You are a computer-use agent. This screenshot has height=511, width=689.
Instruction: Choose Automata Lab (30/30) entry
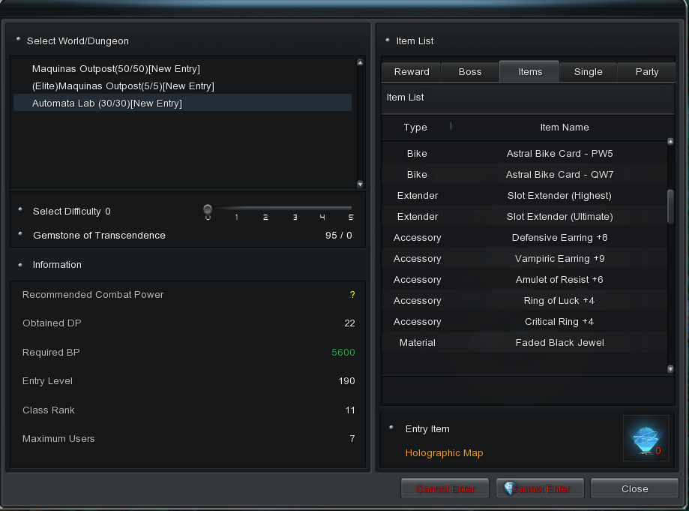(107, 104)
